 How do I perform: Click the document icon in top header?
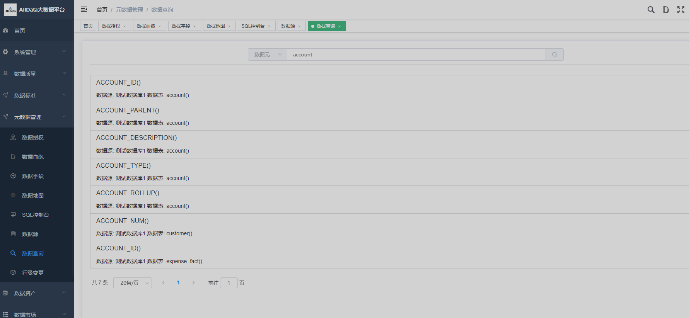[x=666, y=10]
